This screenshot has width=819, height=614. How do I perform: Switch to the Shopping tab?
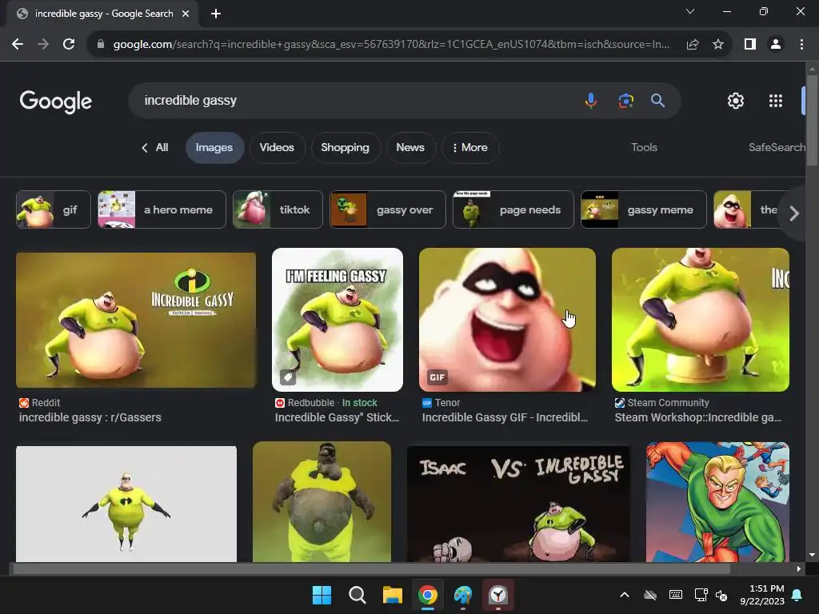(346, 148)
